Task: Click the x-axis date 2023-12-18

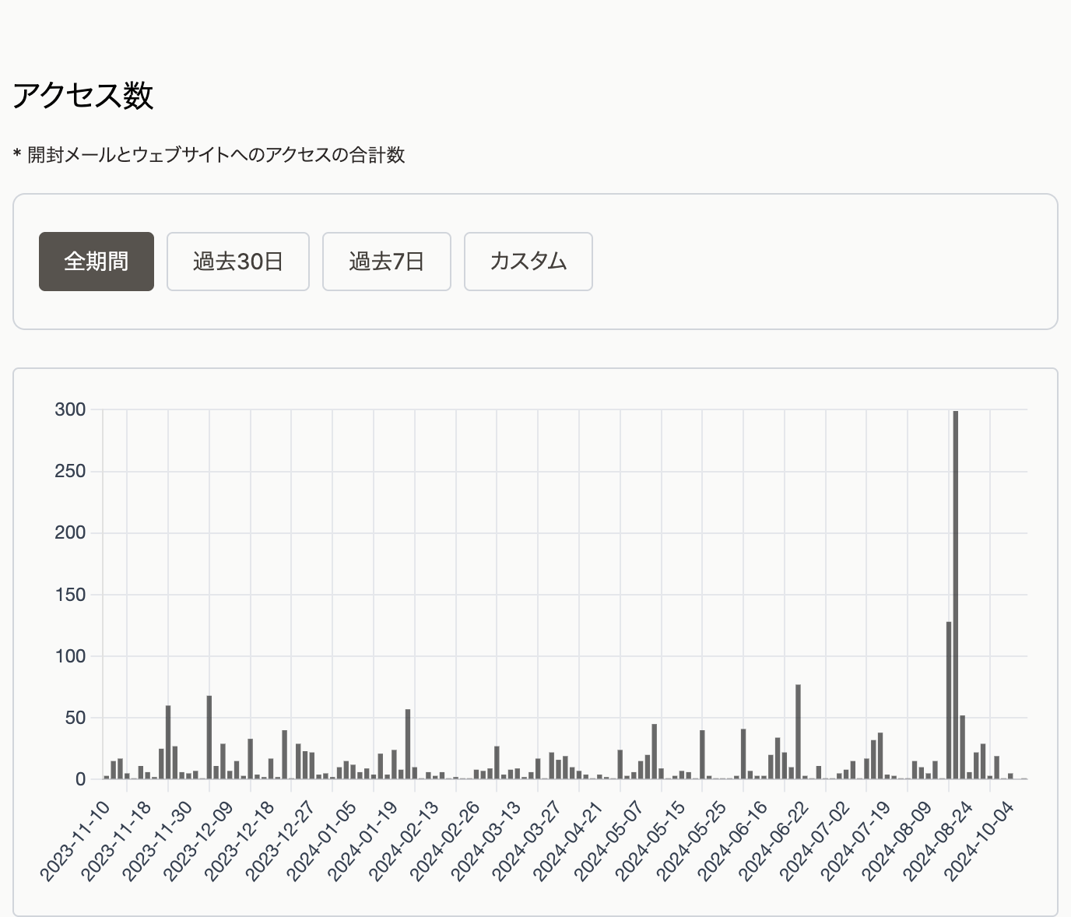Action: [x=241, y=840]
